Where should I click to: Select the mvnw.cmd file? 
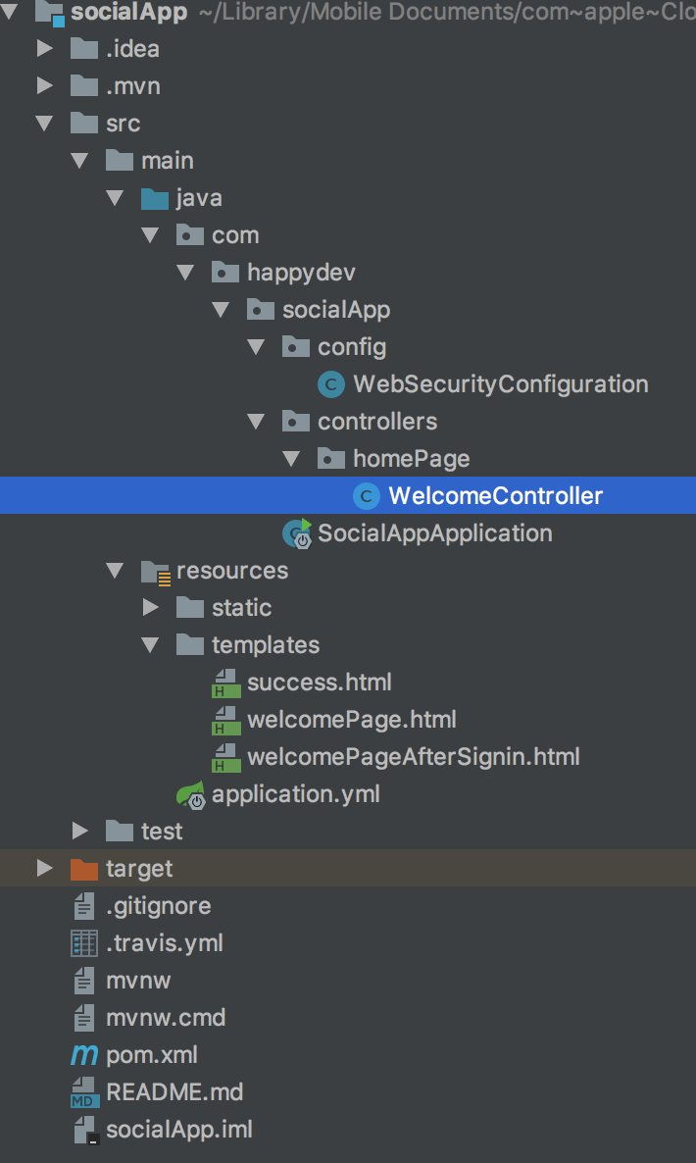[x=165, y=1018]
